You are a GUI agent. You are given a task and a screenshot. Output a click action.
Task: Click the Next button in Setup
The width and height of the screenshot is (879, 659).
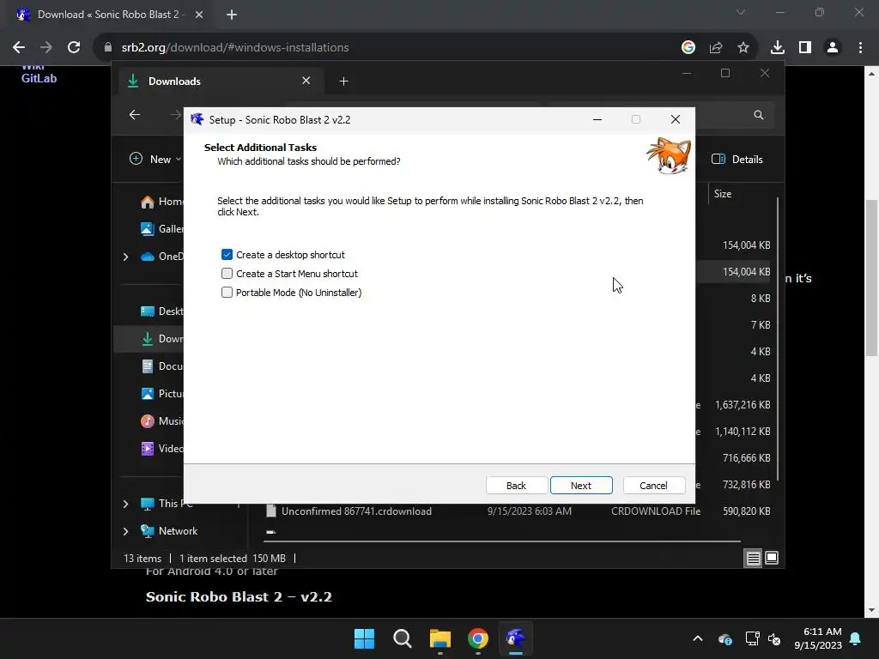(x=581, y=486)
